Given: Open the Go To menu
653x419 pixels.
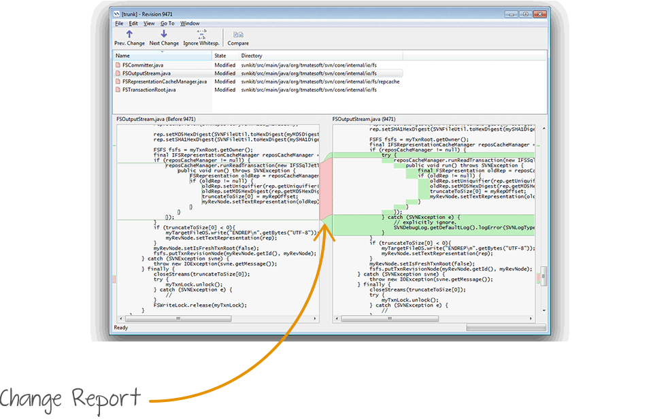Looking at the screenshot, I should pyautogui.click(x=167, y=23).
